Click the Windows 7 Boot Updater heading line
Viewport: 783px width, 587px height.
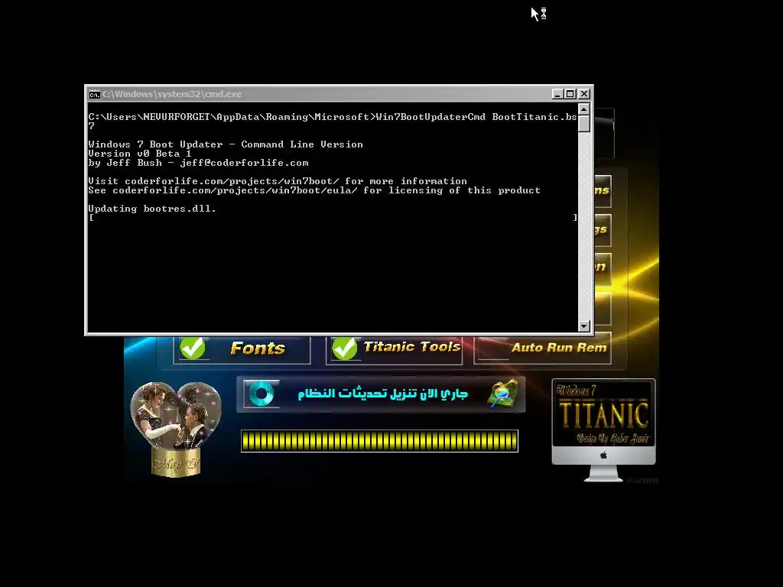click(x=226, y=144)
